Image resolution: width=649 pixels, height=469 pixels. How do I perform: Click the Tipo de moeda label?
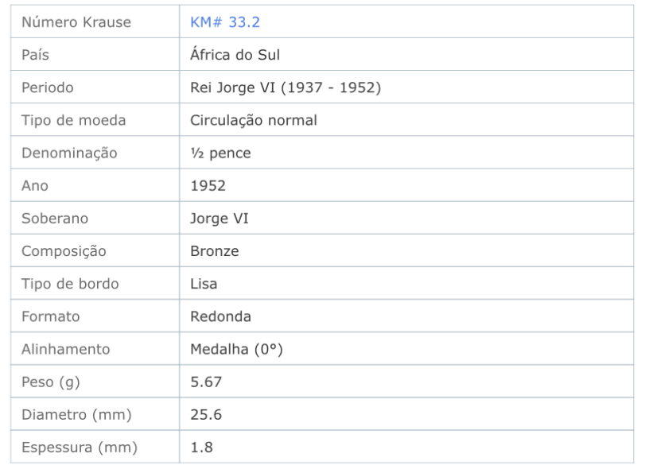(x=74, y=120)
